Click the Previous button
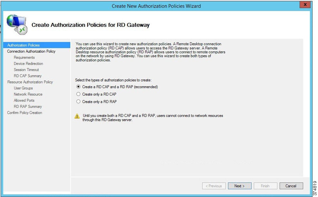The width and height of the screenshot is (318, 197). point(214,186)
